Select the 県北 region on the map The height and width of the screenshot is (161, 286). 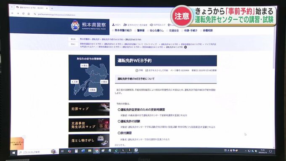tap(85, 65)
